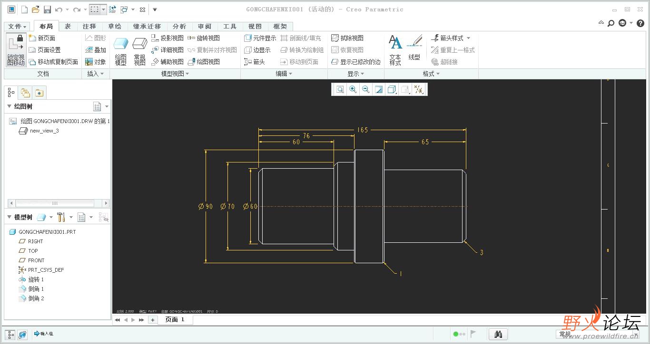Add a new sheet with plus button
Image resolution: width=650 pixels, height=344 pixels.
pyautogui.click(x=153, y=320)
